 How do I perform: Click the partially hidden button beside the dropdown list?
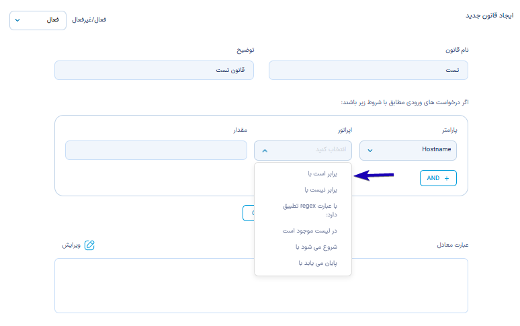pyautogui.click(x=249, y=213)
